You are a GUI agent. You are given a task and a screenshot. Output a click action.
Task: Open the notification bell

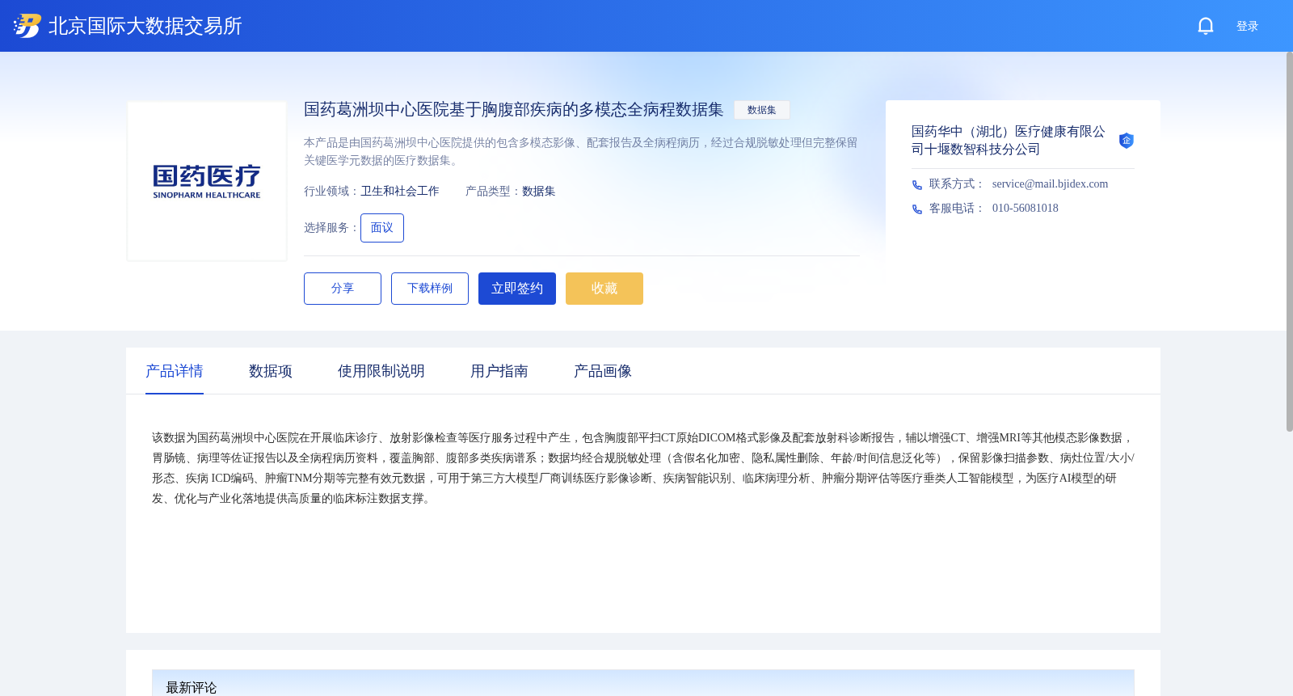pyautogui.click(x=1206, y=26)
